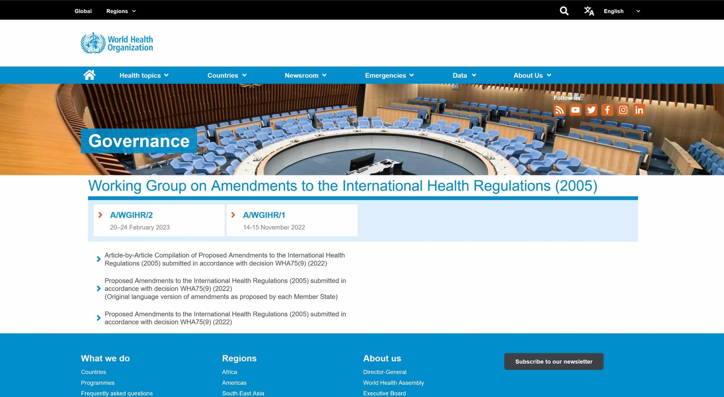Click the Working Group on Amendments page title

click(x=343, y=186)
